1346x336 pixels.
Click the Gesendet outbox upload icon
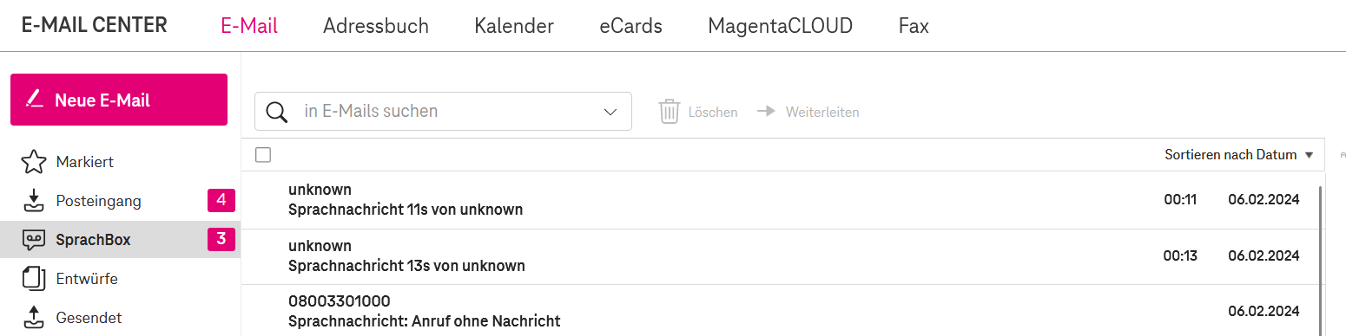(33, 318)
